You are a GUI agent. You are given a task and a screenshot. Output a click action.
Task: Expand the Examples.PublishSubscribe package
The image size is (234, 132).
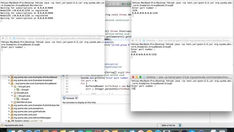click(9, 105)
